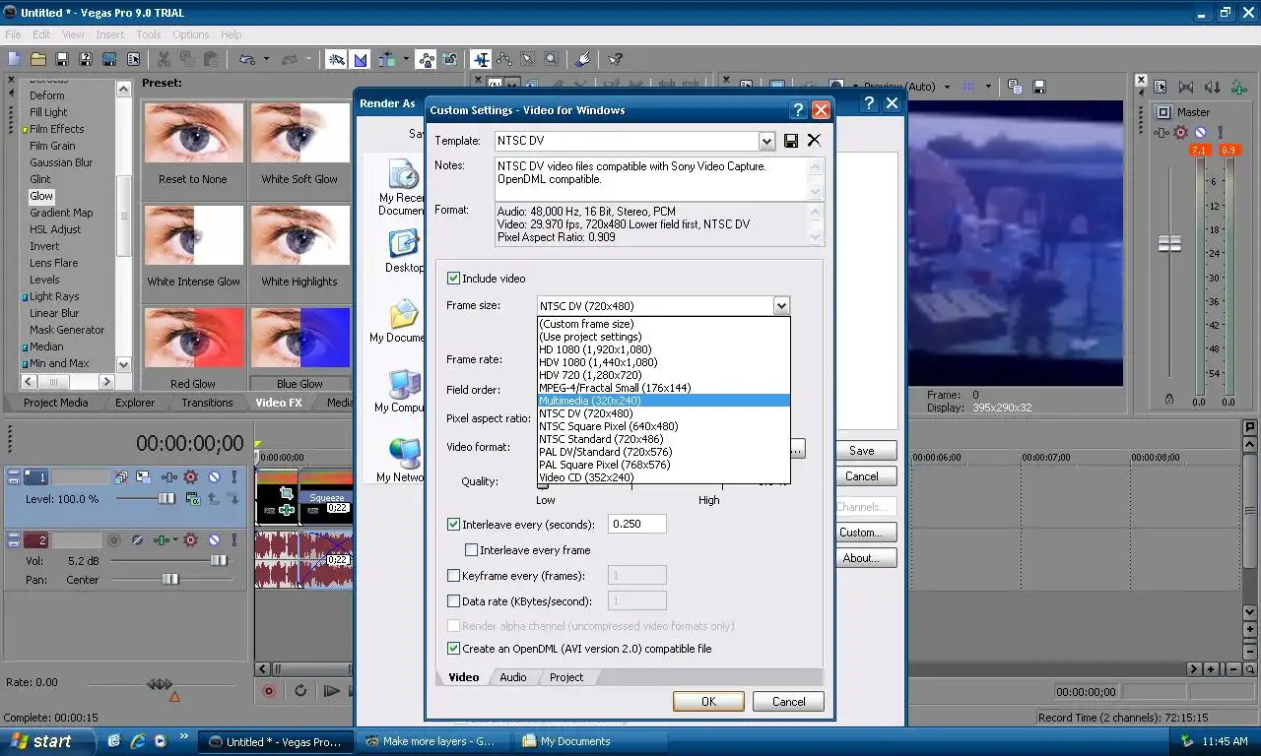This screenshot has height=756, width=1261.
Task: Toggle Automatic Crossfades toolbar icon
Action: tap(361, 59)
